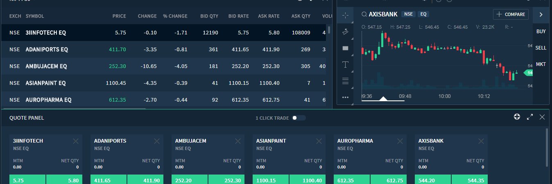The width and height of the screenshot is (552, 184).
Task: Remove the 3IINFOTECH quote card
Action: pyautogui.click(x=76, y=141)
